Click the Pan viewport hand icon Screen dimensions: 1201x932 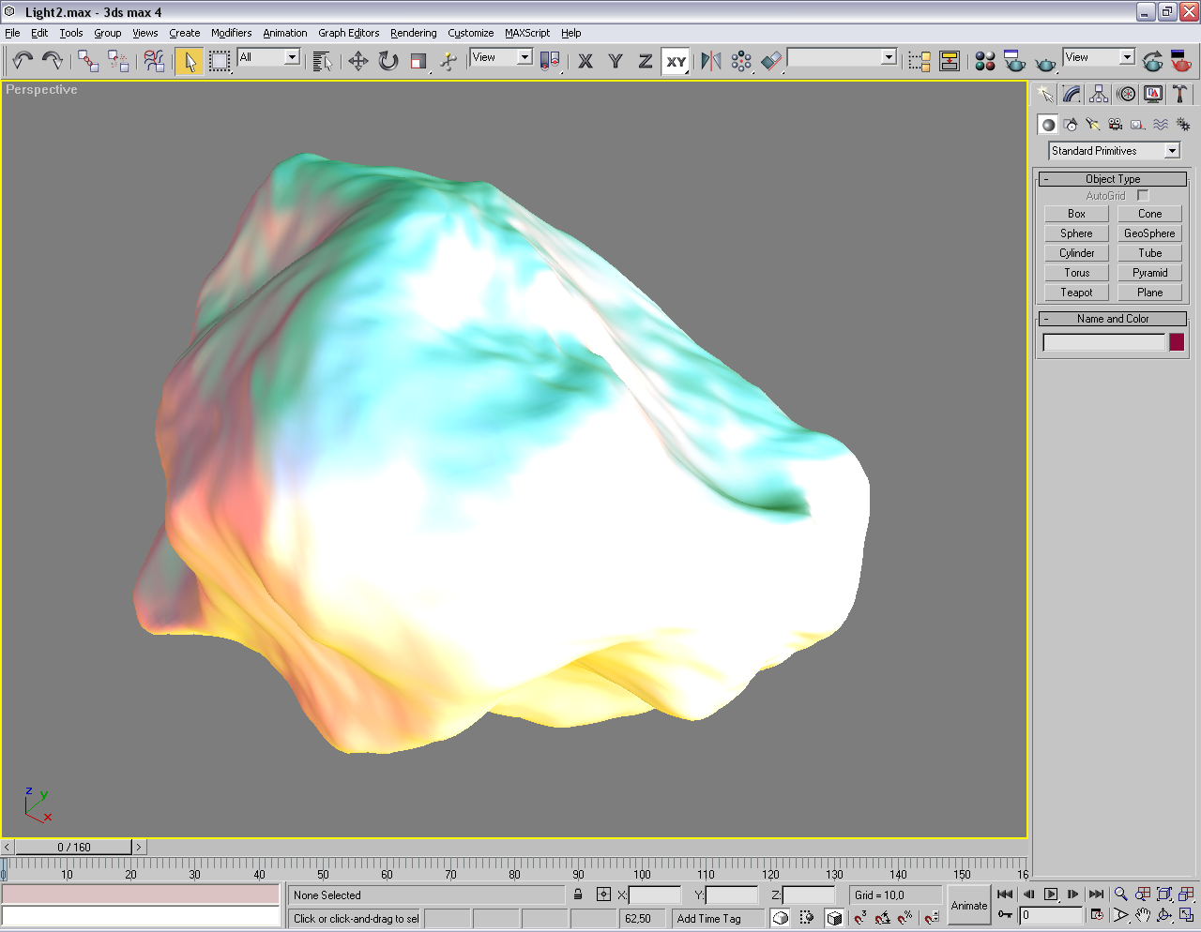[1142, 915]
